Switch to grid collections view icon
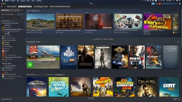Screen dimensions: 182x102 [22, 10]
